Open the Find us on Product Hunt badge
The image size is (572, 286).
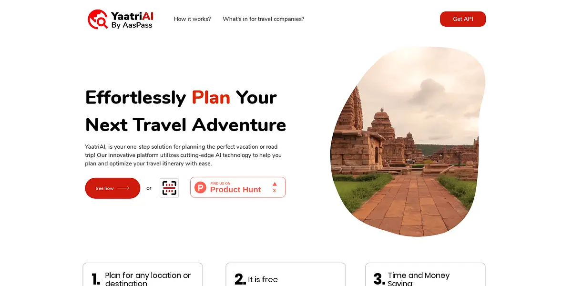(x=238, y=187)
